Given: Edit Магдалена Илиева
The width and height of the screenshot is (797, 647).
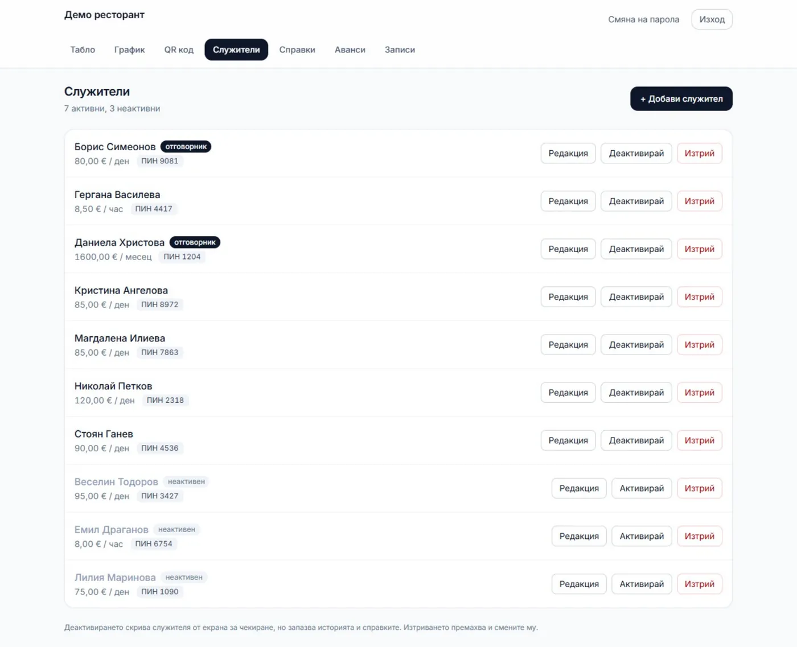Looking at the screenshot, I should 568,344.
